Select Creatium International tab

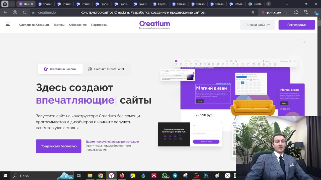click(106, 69)
